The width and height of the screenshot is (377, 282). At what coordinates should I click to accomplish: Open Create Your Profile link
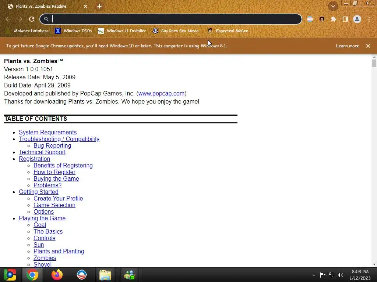pyautogui.click(x=58, y=199)
